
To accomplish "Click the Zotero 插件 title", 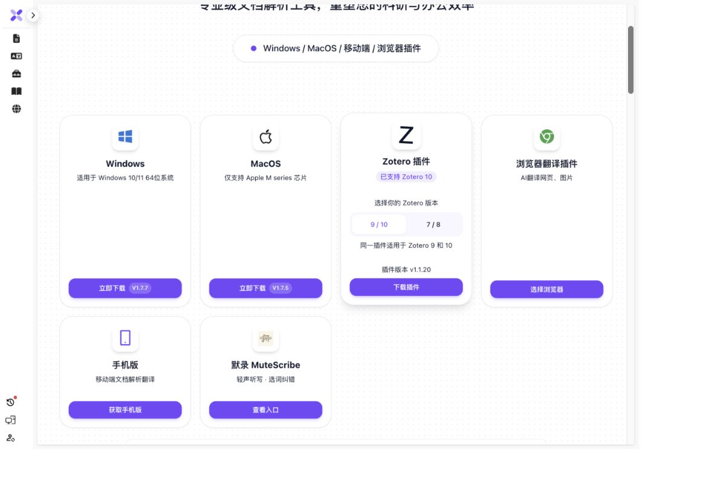I will (x=406, y=162).
